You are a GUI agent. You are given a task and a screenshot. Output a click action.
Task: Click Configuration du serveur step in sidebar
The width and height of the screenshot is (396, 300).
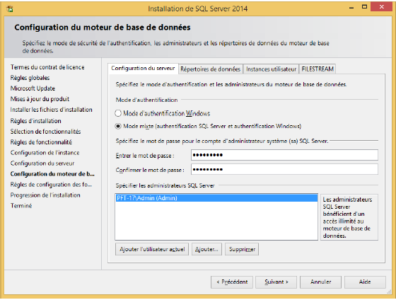(x=42, y=163)
